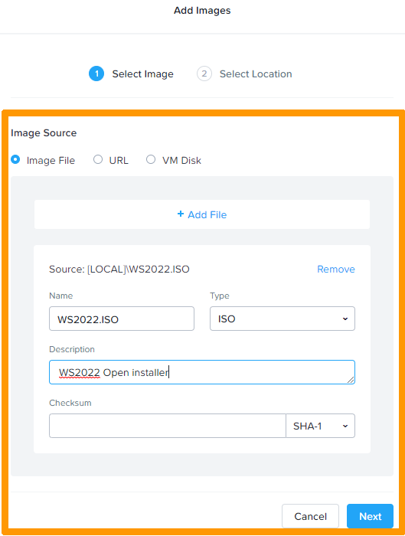Click the empty Checksum input field

(x=168, y=426)
